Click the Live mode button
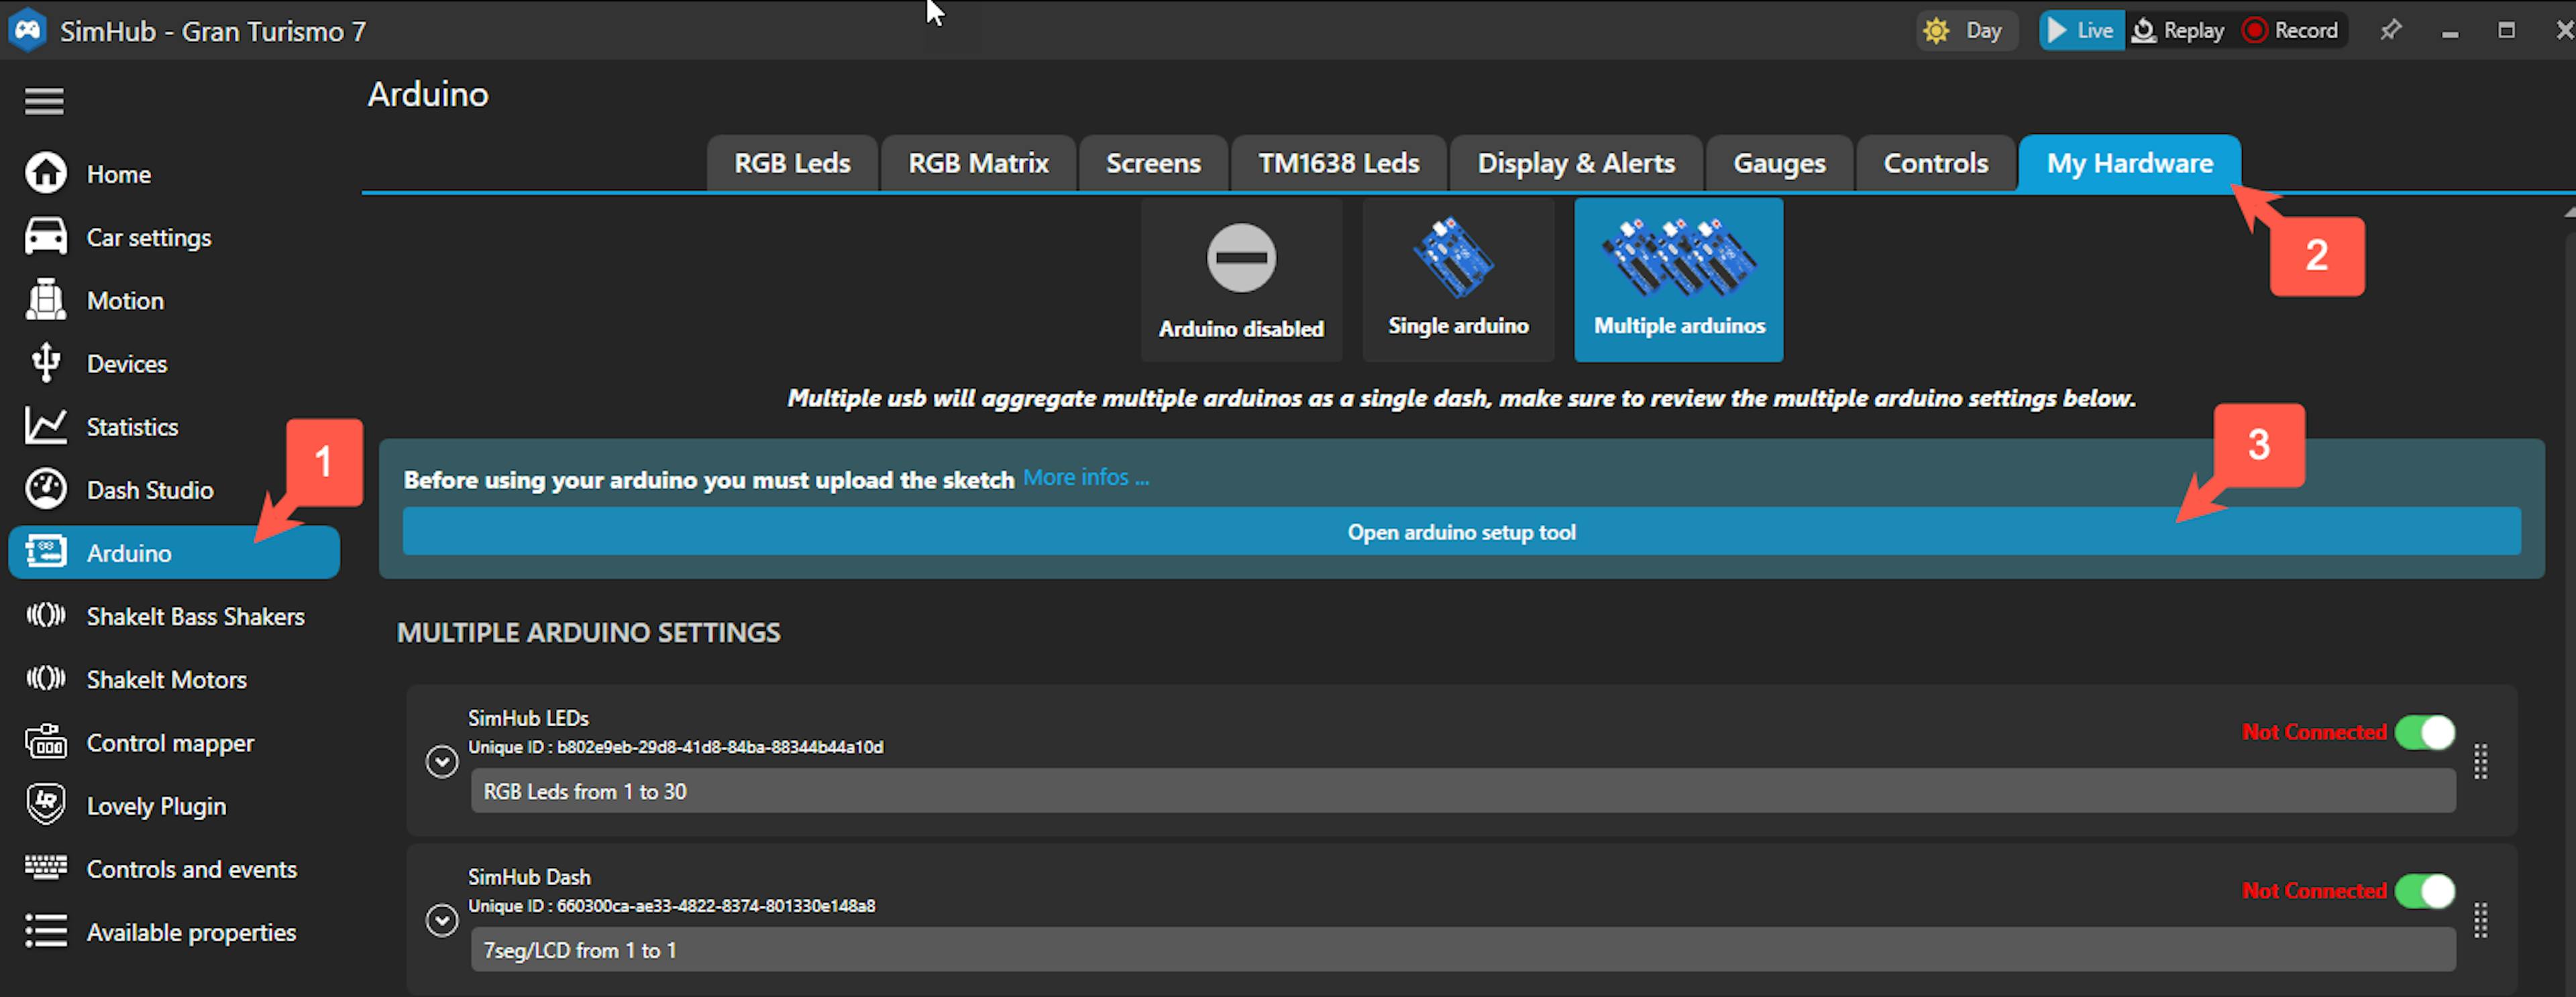Image resolution: width=2576 pixels, height=997 pixels. coord(2081,31)
